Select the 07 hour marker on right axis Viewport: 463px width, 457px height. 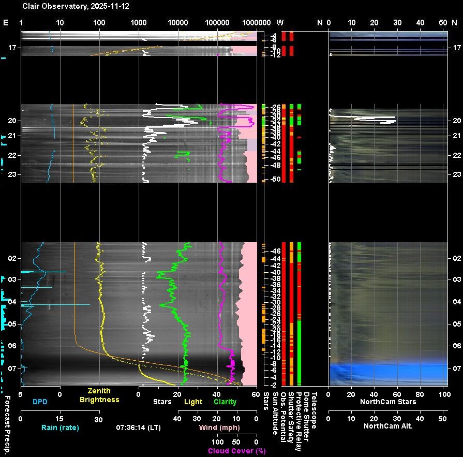[x=456, y=368]
